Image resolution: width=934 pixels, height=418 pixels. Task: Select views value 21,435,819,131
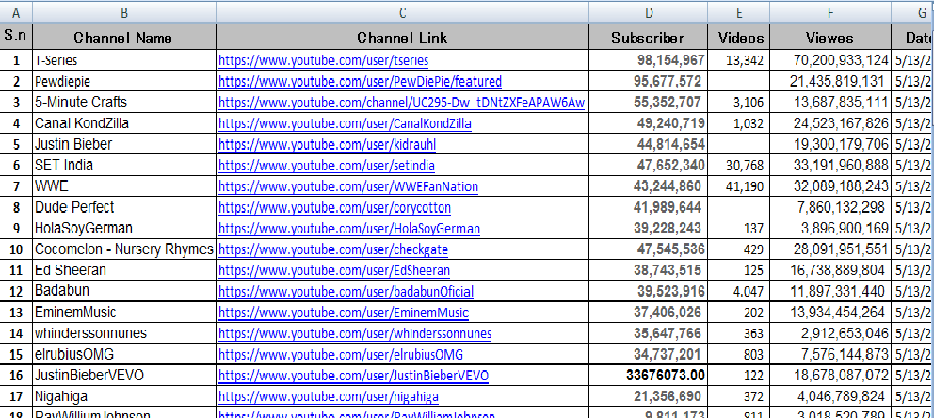point(831,81)
